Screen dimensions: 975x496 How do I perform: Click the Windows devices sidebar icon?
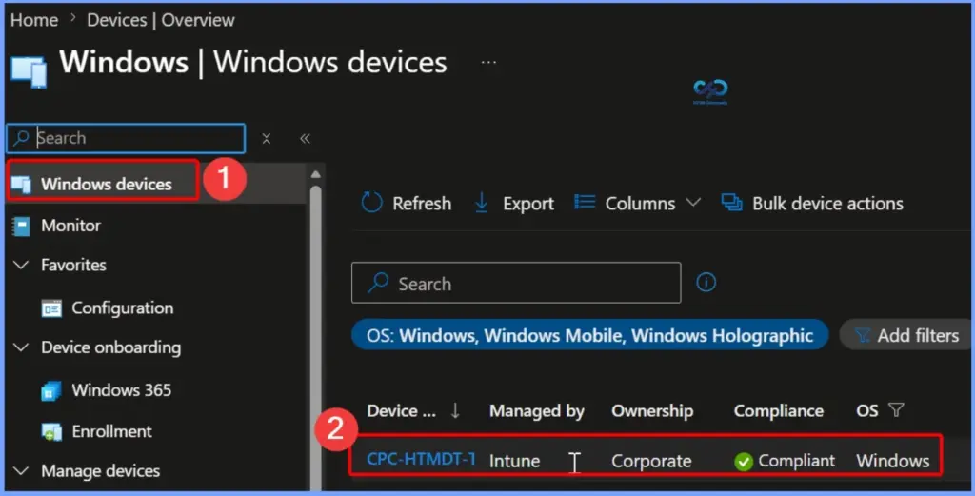click(21, 185)
